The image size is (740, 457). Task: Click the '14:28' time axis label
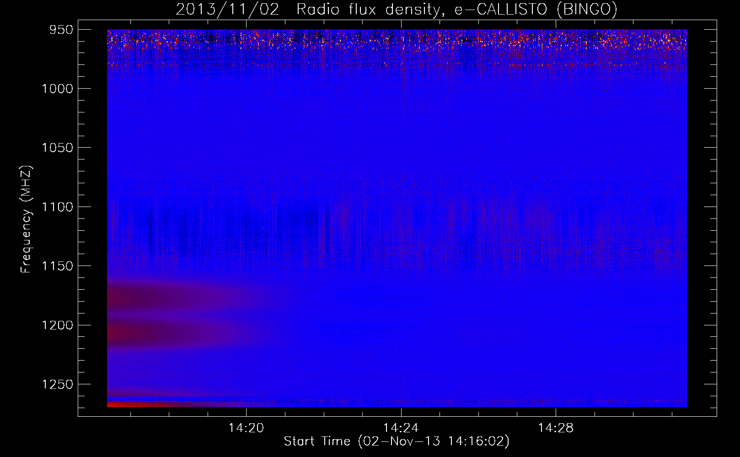click(x=556, y=428)
